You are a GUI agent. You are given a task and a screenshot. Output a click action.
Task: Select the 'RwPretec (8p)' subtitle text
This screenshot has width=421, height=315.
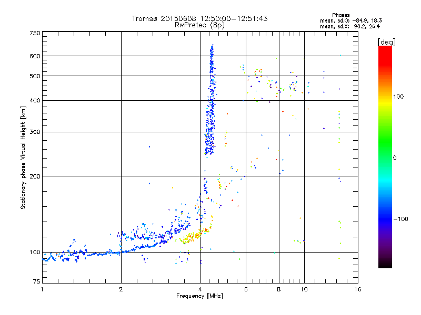pyautogui.click(x=199, y=25)
